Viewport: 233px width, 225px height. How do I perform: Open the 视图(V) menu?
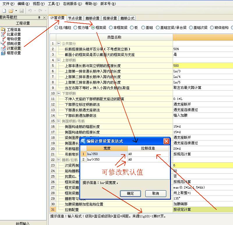pyautogui.click(x=39, y=4)
